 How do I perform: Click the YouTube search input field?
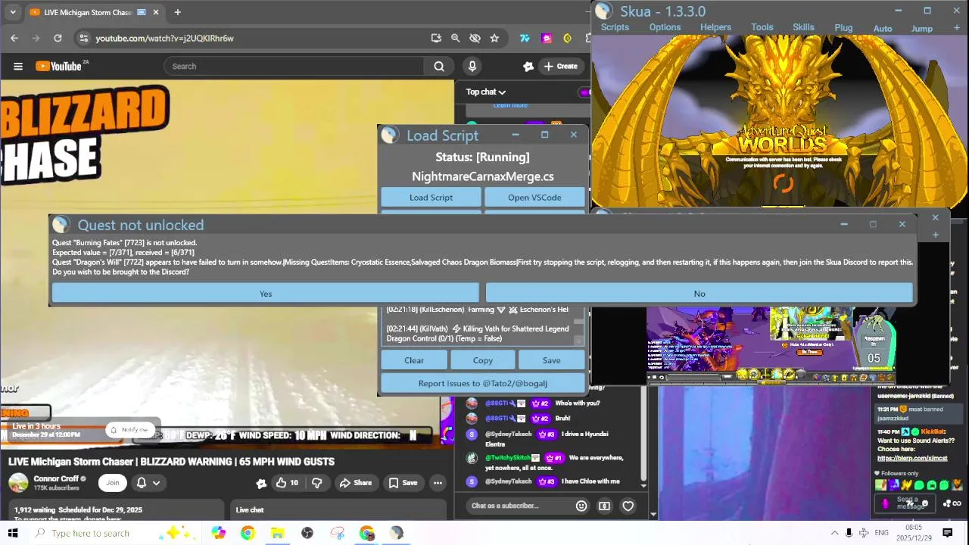pos(295,66)
